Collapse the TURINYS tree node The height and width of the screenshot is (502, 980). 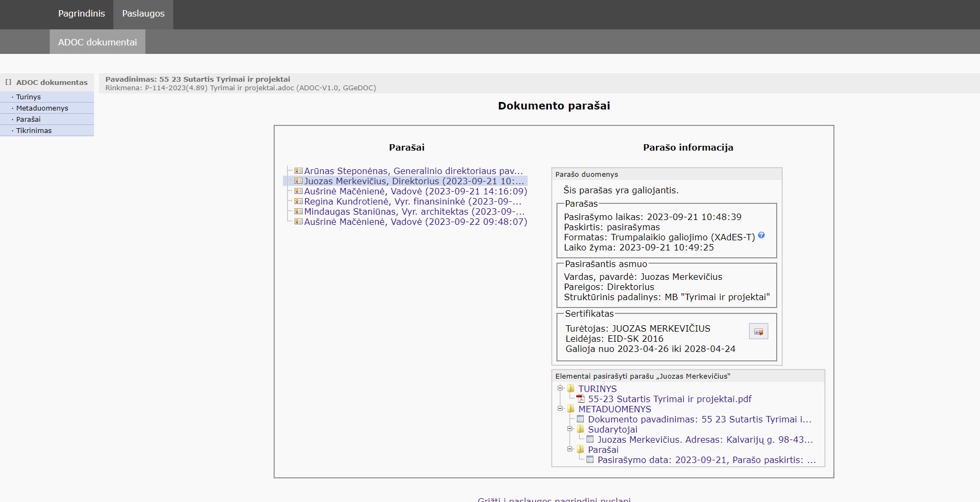tap(560, 388)
